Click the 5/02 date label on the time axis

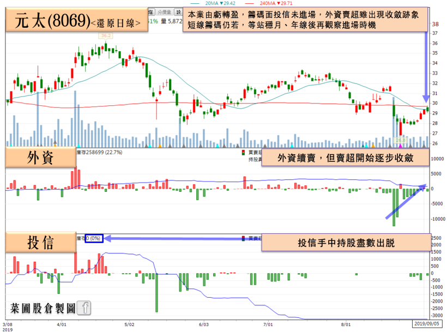point(129,324)
